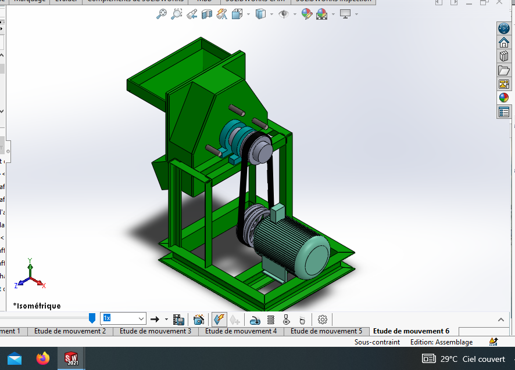Open the playback speed 1x dropdown
Viewport: 515px width, 370px height.
click(x=141, y=318)
